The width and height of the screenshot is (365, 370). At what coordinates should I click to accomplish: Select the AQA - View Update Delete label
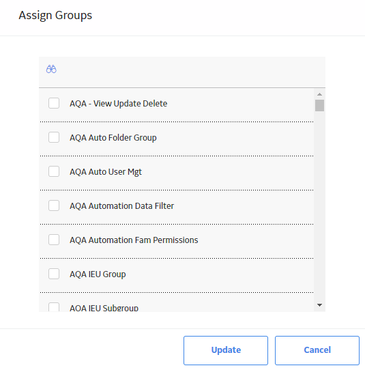[x=118, y=104]
